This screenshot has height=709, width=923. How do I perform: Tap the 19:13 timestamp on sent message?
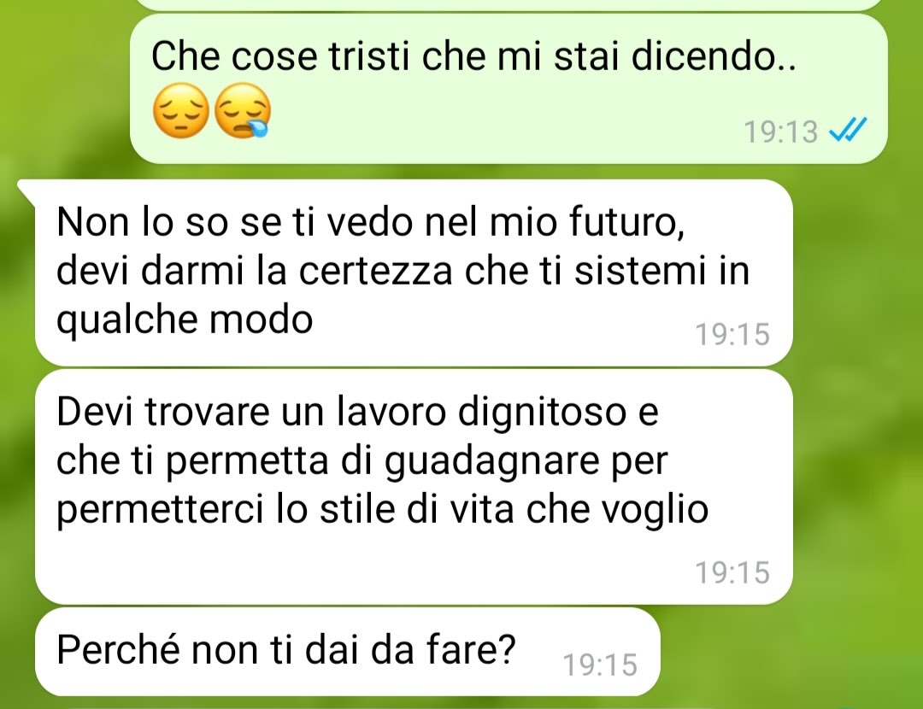point(780,132)
